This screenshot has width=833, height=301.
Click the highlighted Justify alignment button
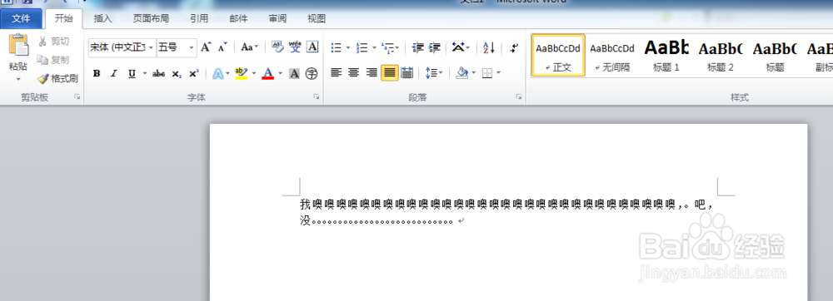coord(389,72)
